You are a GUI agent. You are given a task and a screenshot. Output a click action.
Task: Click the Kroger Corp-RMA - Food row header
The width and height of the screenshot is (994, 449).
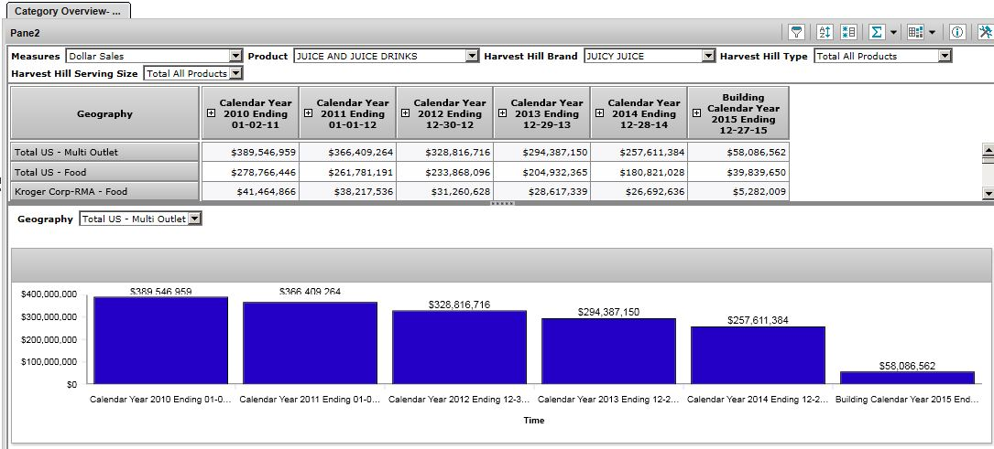pyautogui.click(x=104, y=191)
